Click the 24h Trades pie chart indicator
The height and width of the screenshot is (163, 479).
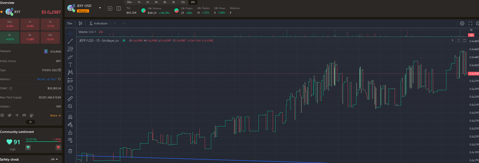click(x=176, y=10)
